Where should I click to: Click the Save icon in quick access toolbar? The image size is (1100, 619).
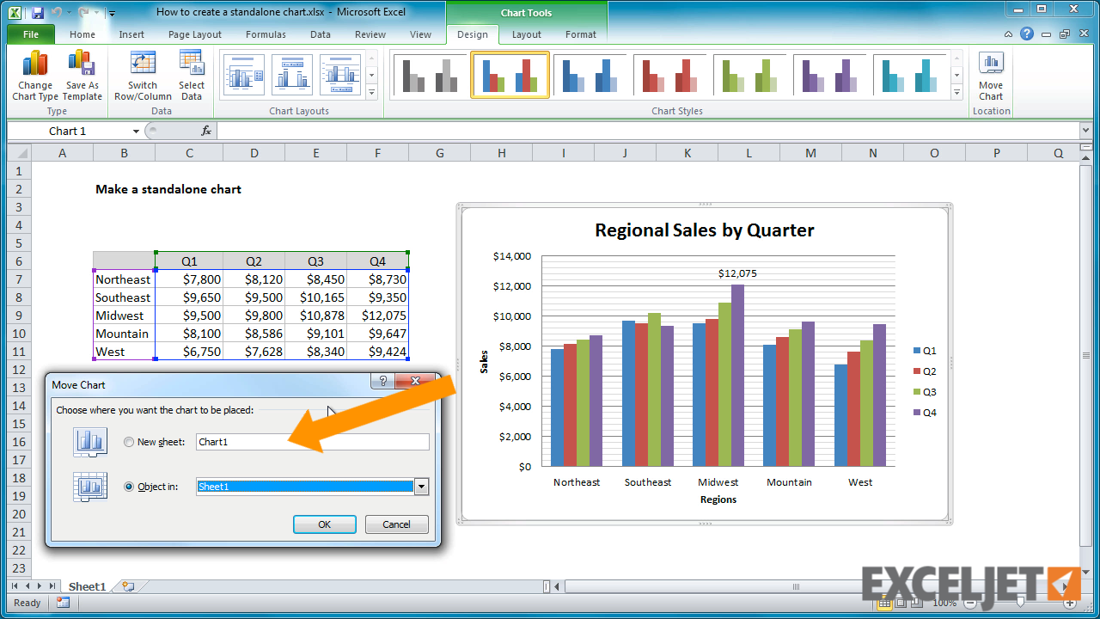[38, 13]
